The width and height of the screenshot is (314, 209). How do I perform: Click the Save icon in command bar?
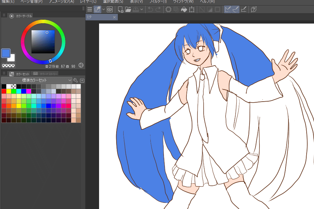coord(136,9)
